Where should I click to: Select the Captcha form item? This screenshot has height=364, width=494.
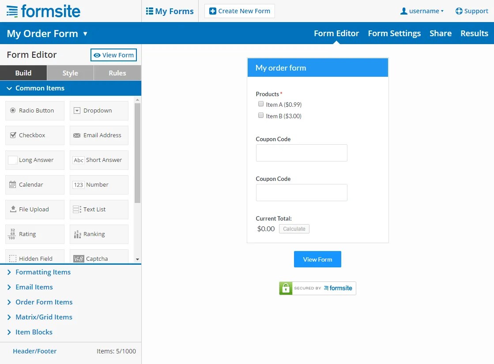point(98,258)
